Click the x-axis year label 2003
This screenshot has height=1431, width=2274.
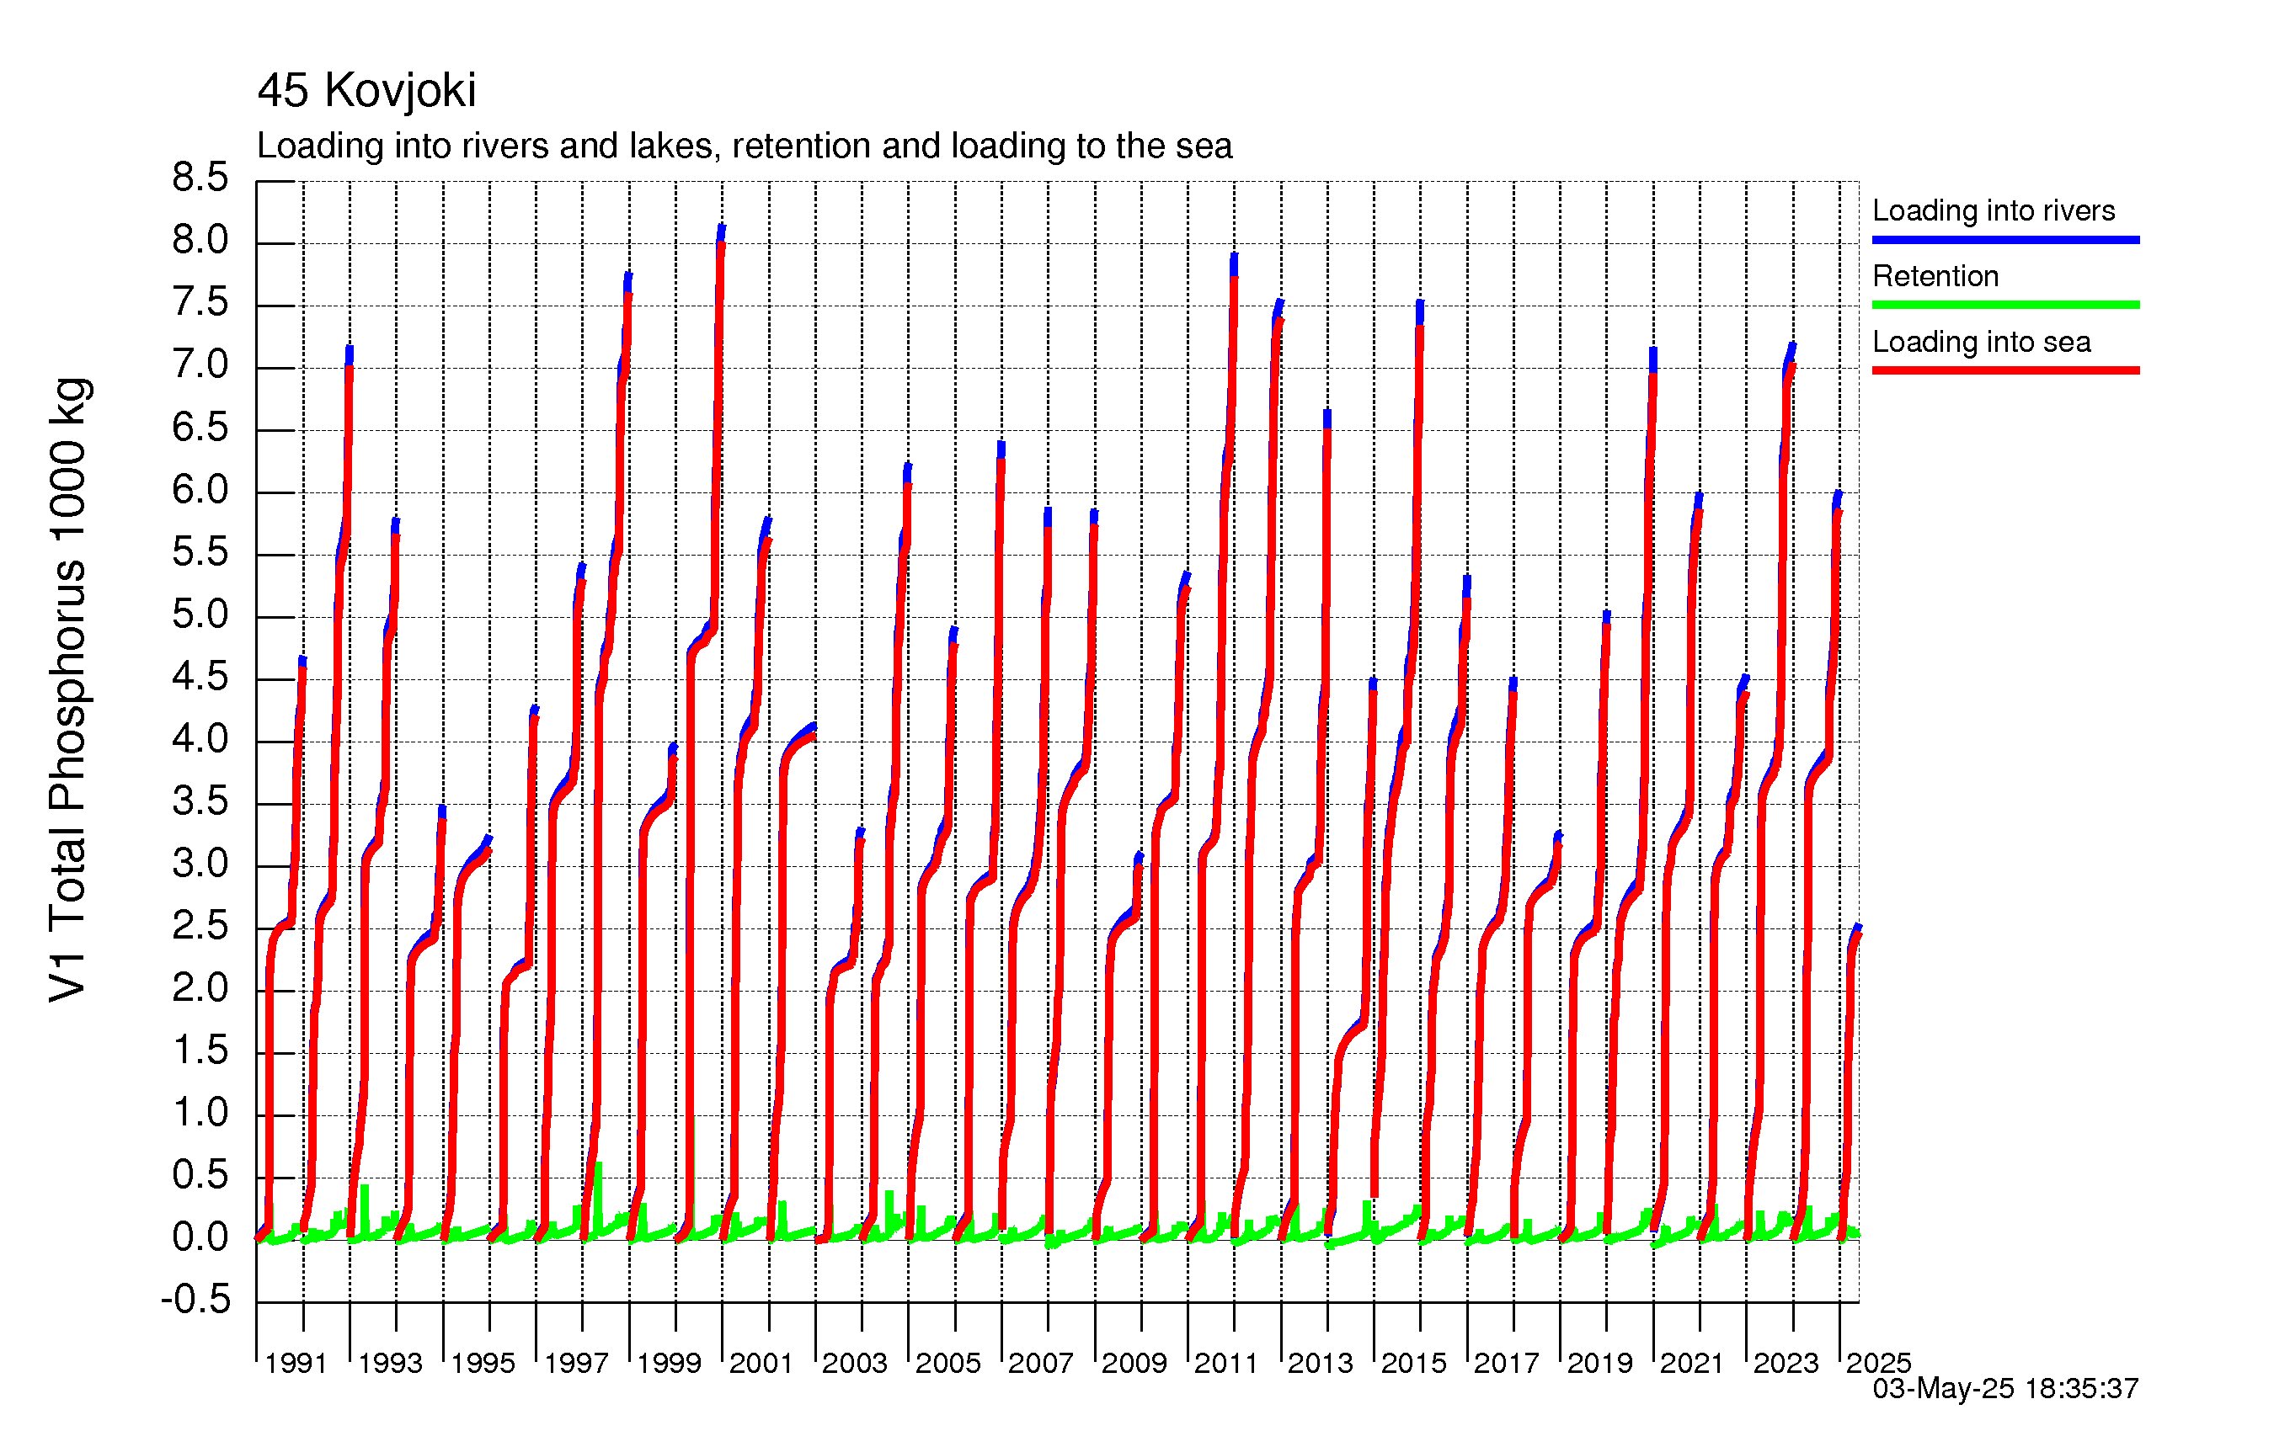(855, 1363)
